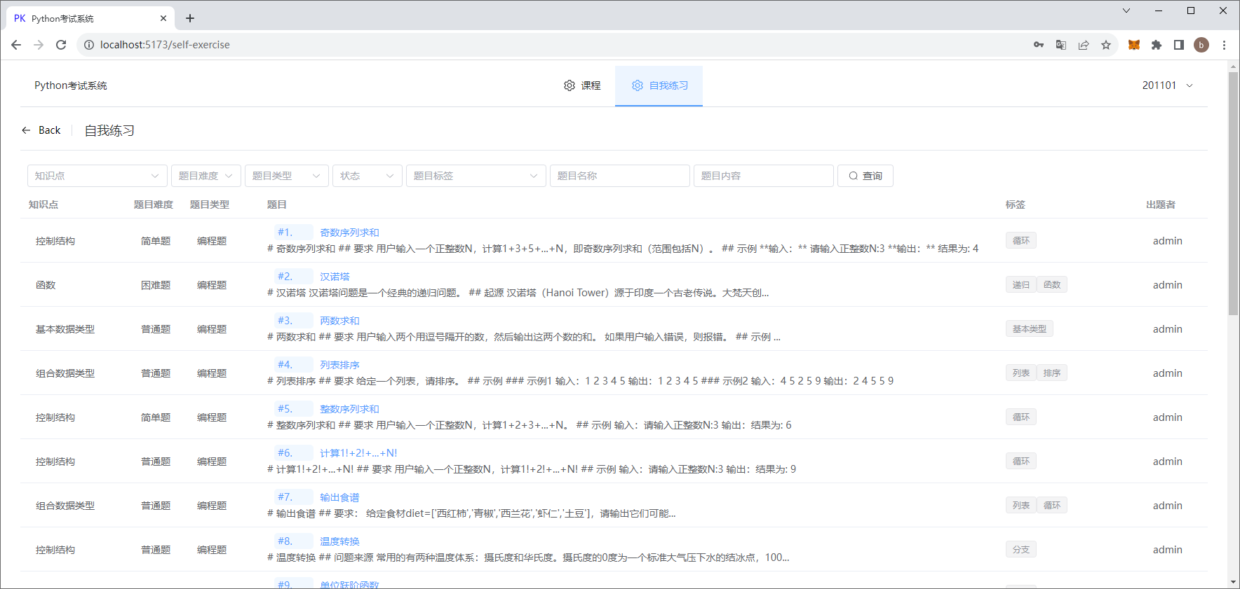Select the Python考试系统 browser tab

[x=90, y=18]
